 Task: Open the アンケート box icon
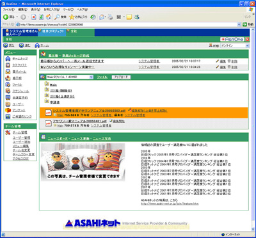tap(8, 110)
